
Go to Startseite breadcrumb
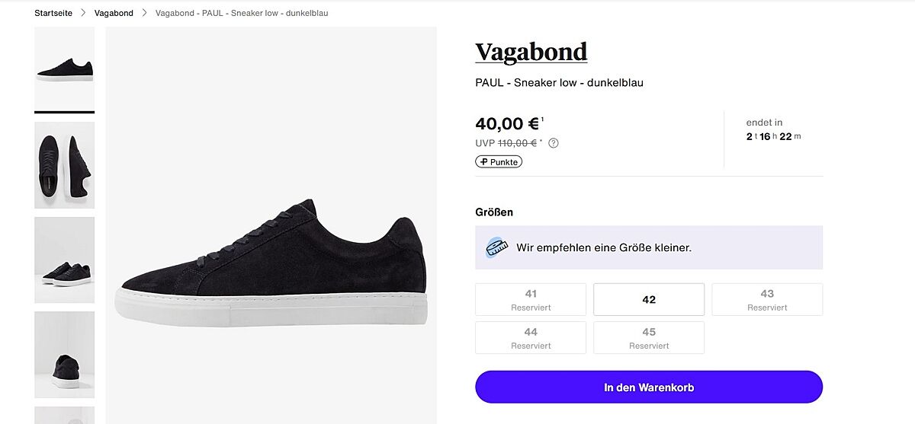[53, 13]
